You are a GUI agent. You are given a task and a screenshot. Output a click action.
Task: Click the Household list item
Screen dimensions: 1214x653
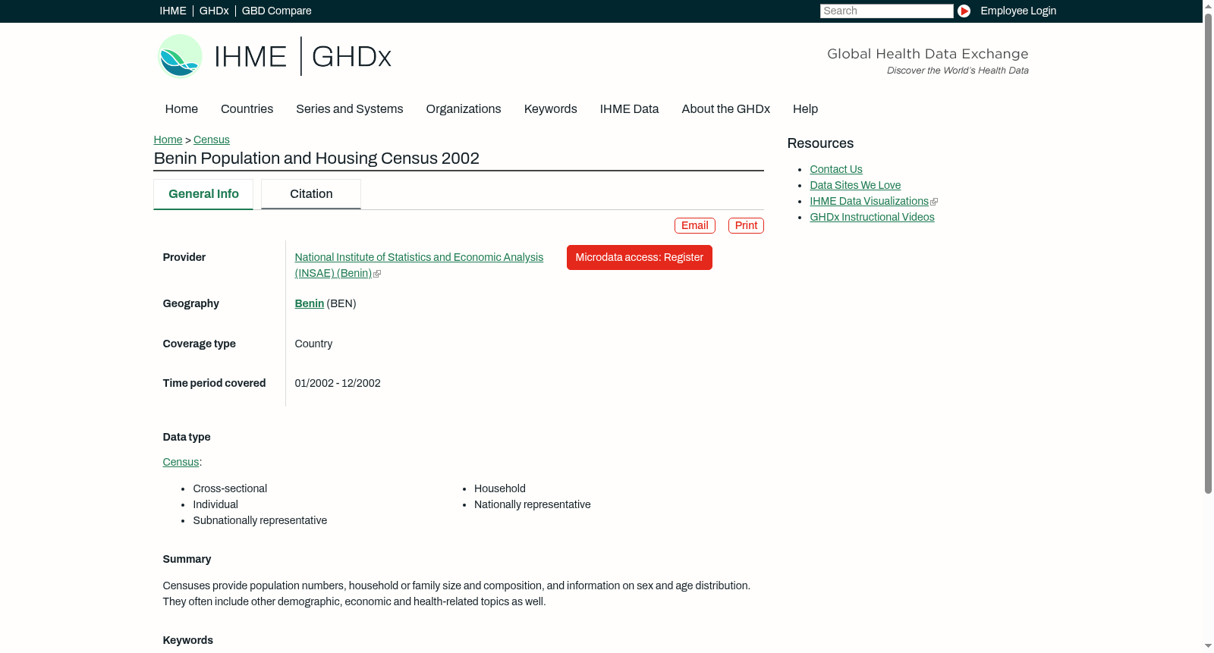500,488
